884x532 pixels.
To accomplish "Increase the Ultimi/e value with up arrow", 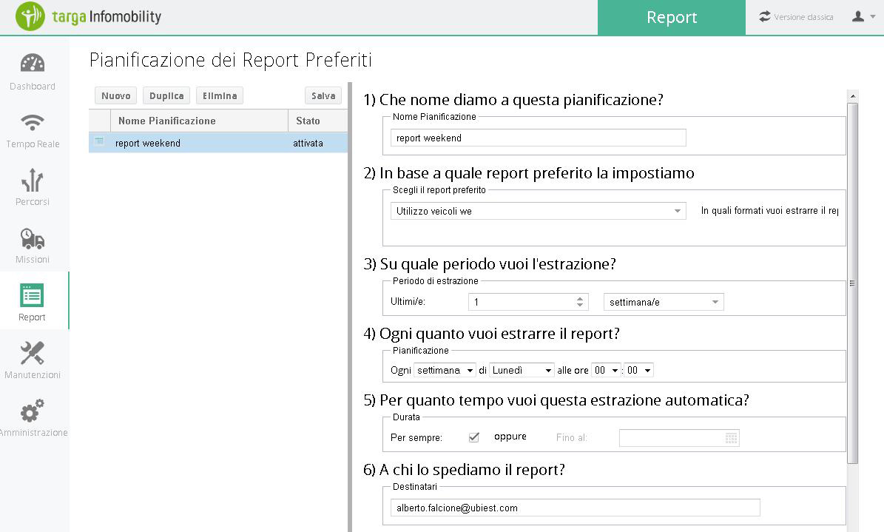I will (x=579, y=298).
